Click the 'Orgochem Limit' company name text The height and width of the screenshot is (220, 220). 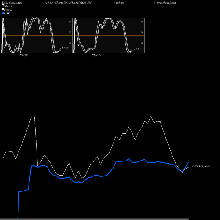pyautogui.click(x=166, y=3)
